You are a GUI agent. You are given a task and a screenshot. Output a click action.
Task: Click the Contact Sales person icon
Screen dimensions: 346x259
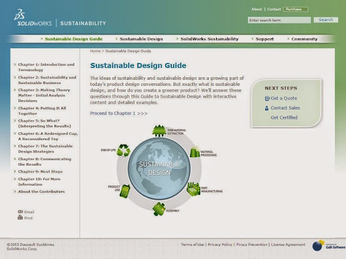pyautogui.click(x=267, y=108)
